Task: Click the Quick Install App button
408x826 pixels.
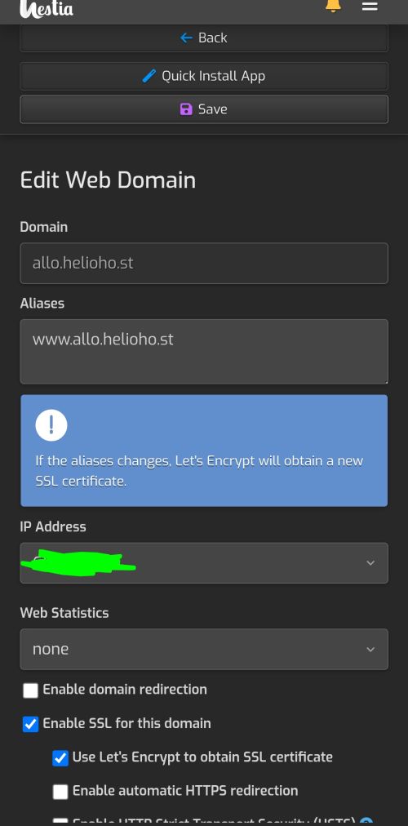Action: pos(204,76)
